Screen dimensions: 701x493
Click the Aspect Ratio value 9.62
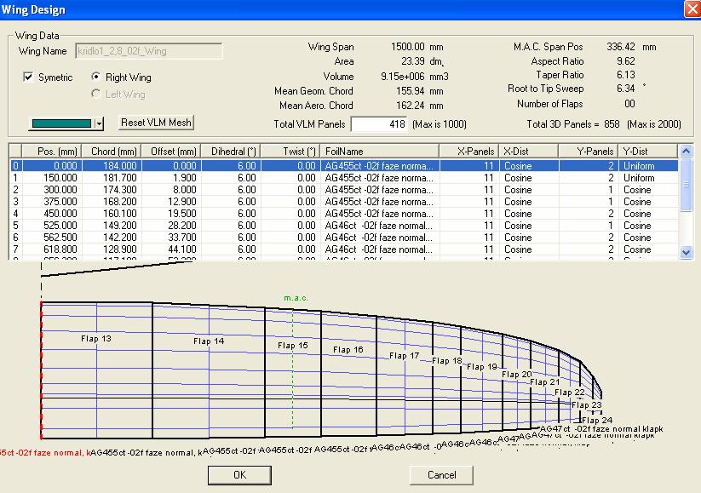point(626,60)
